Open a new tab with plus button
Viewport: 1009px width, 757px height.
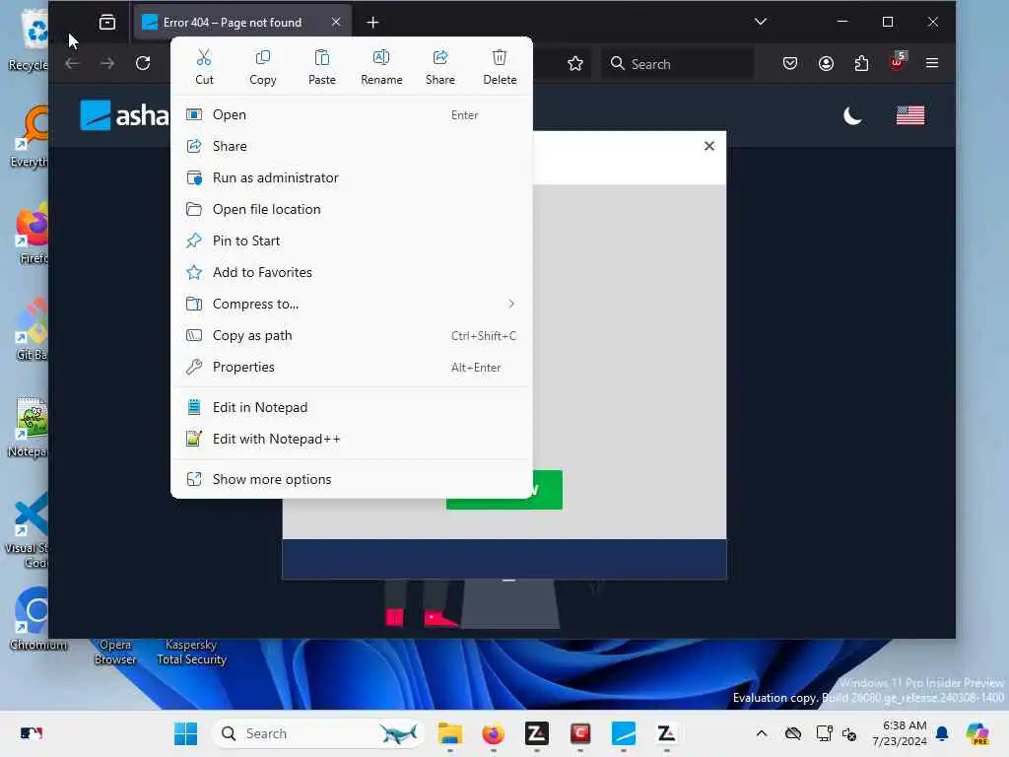(372, 23)
